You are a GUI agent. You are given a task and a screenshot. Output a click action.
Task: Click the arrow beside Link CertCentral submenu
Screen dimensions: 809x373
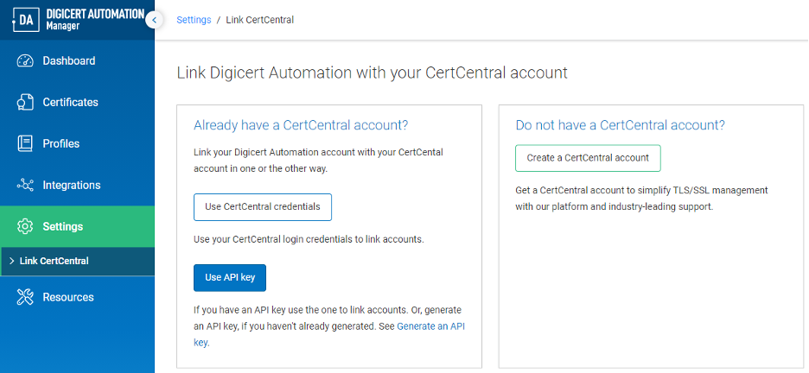(x=11, y=261)
